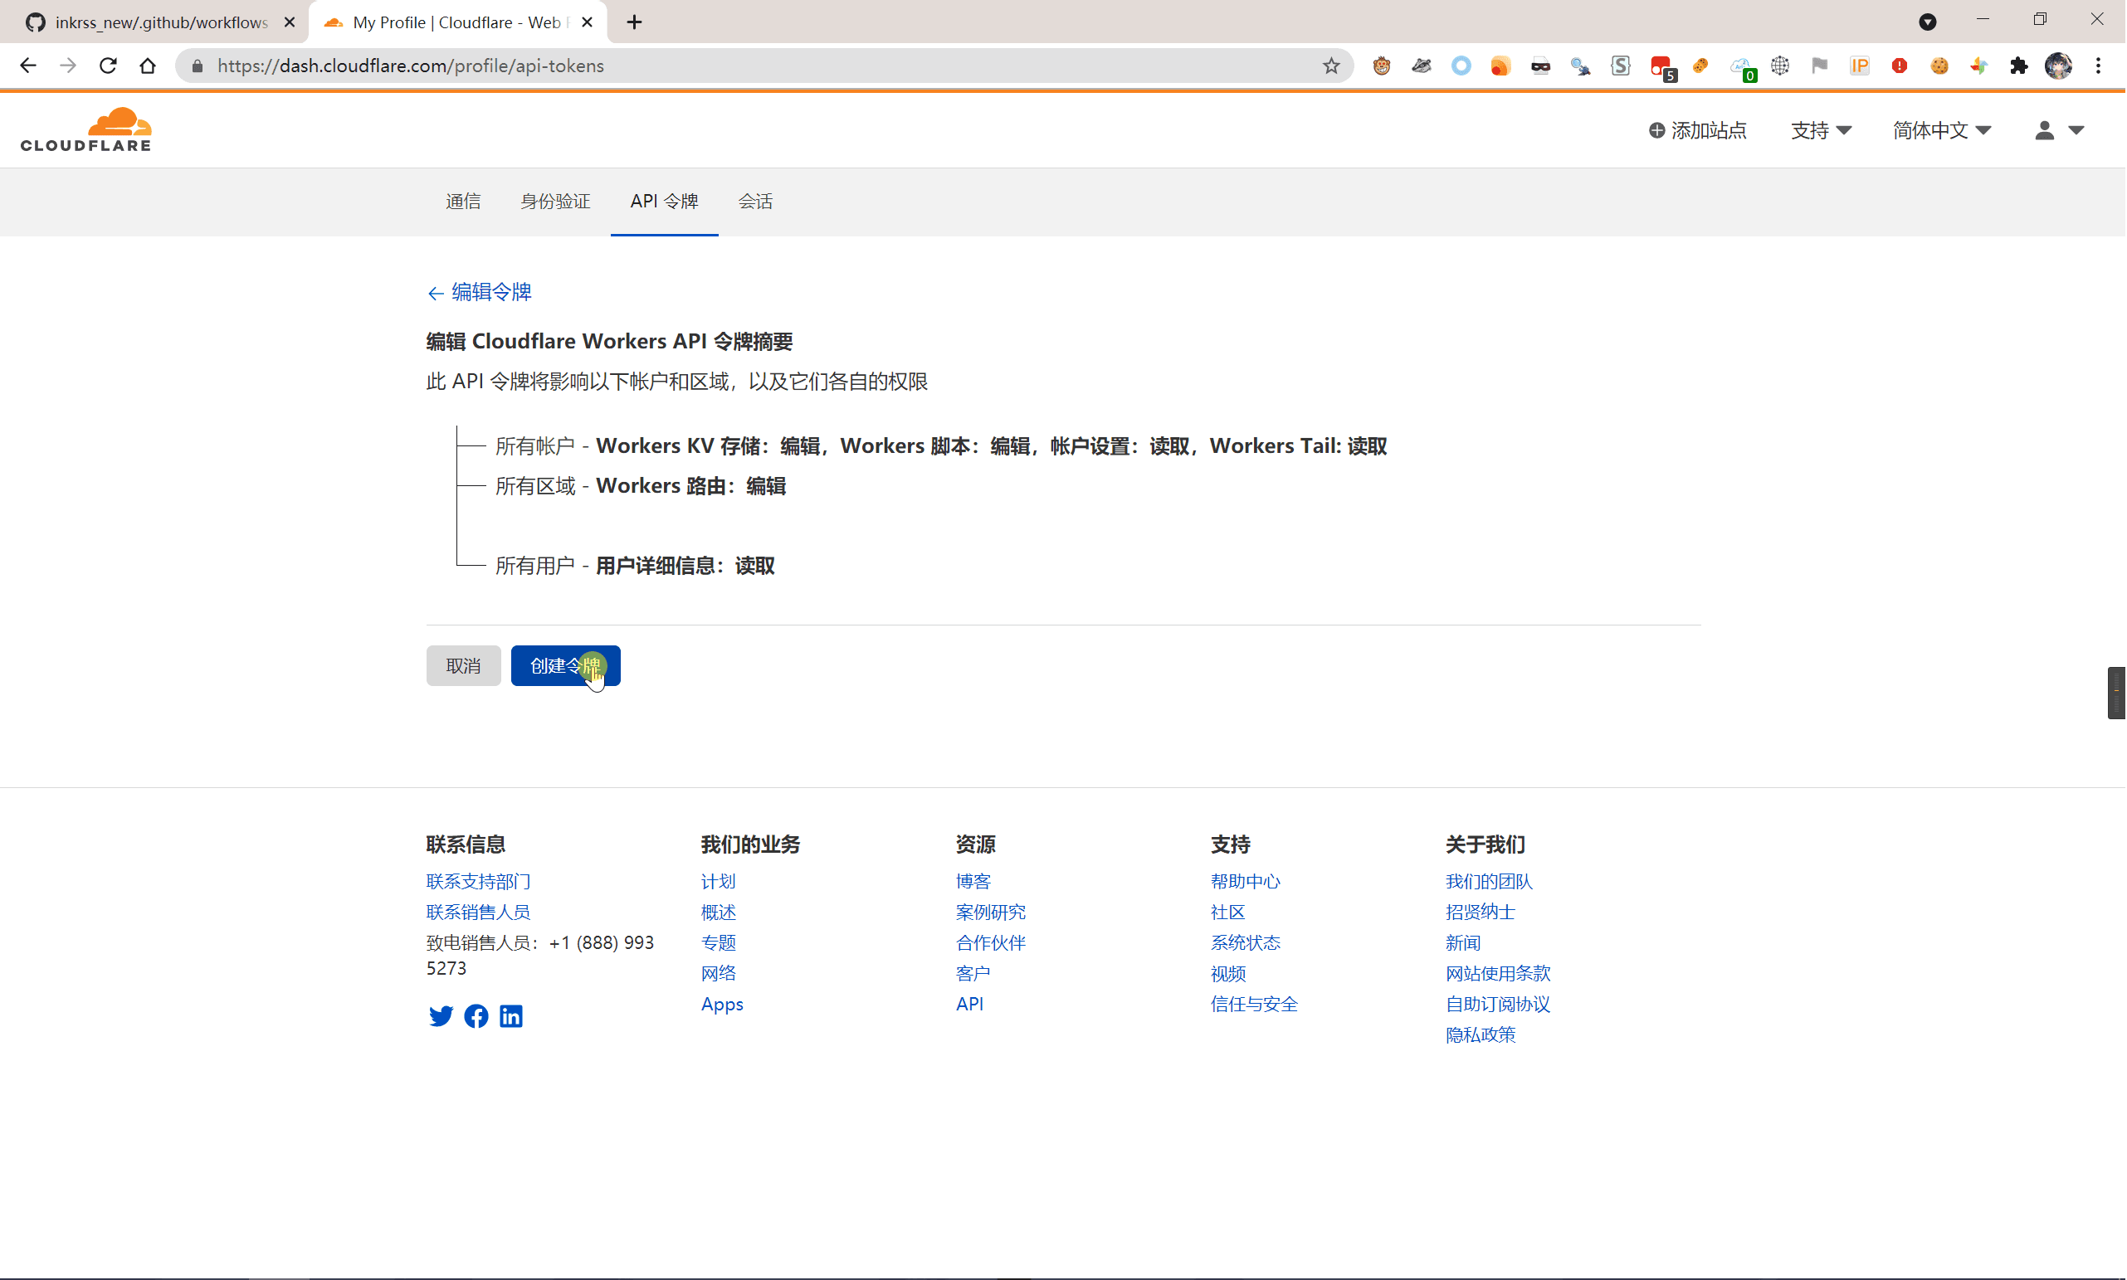The height and width of the screenshot is (1280, 2127).
Task: Close the inkrss_new GitHub tab
Action: pos(289,22)
